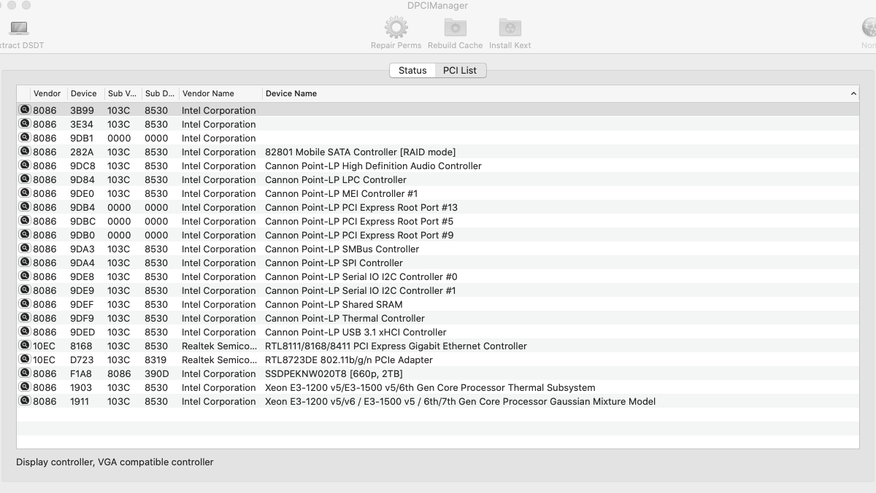Click lookup icon on device 3B99 row
Screen dimensions: 876x493
tap(25, 109)
